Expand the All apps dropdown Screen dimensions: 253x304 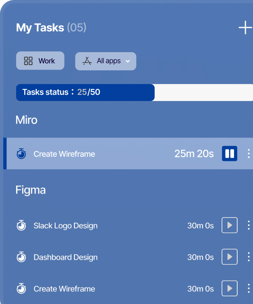click(127, 61)
